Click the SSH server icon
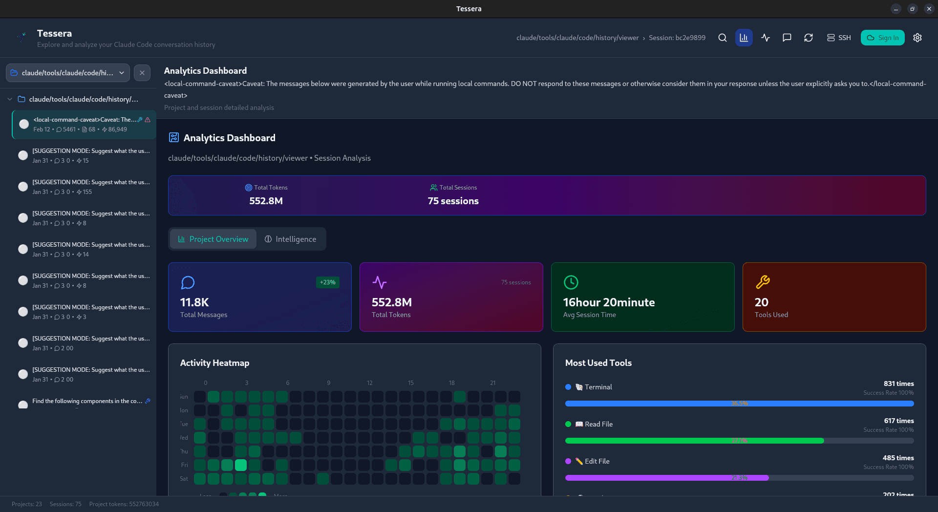 (x=831, y=38)
